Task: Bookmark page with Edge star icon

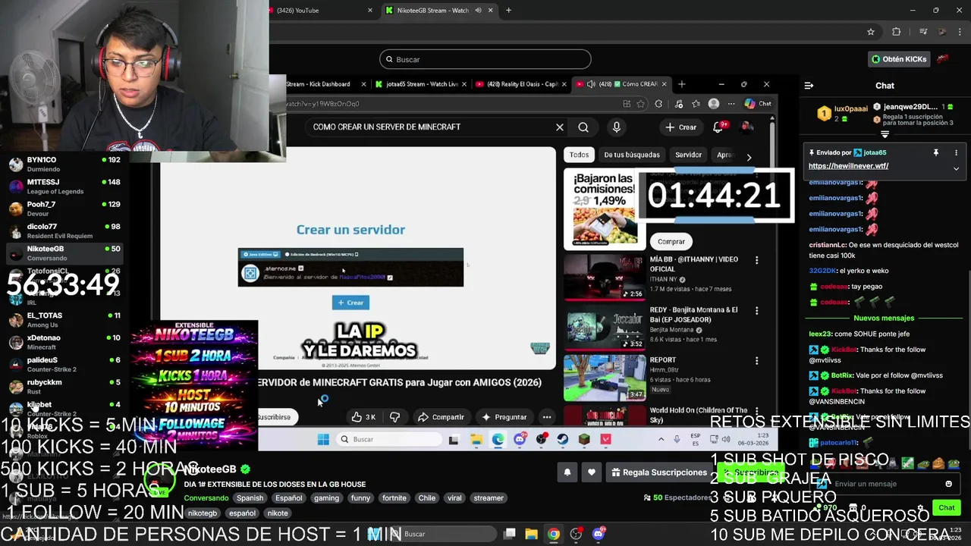Action: [641, 104]
